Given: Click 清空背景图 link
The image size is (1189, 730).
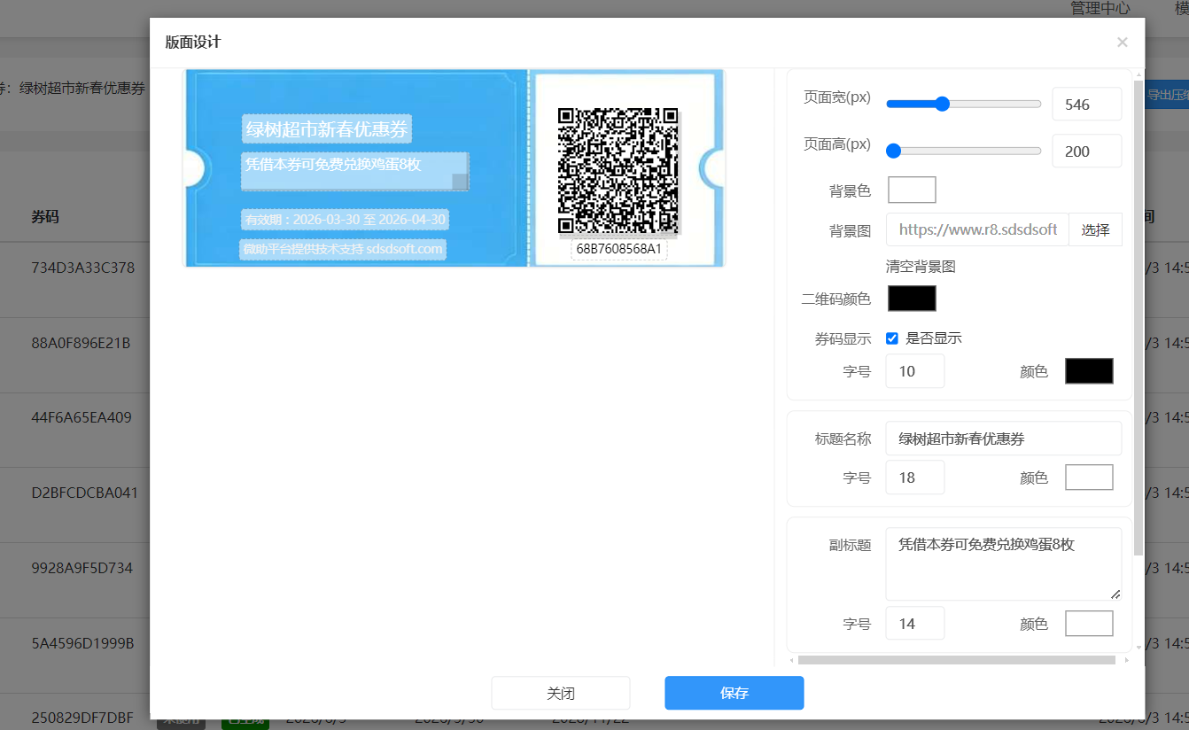Looking at the screenshot, I should 921,267.
